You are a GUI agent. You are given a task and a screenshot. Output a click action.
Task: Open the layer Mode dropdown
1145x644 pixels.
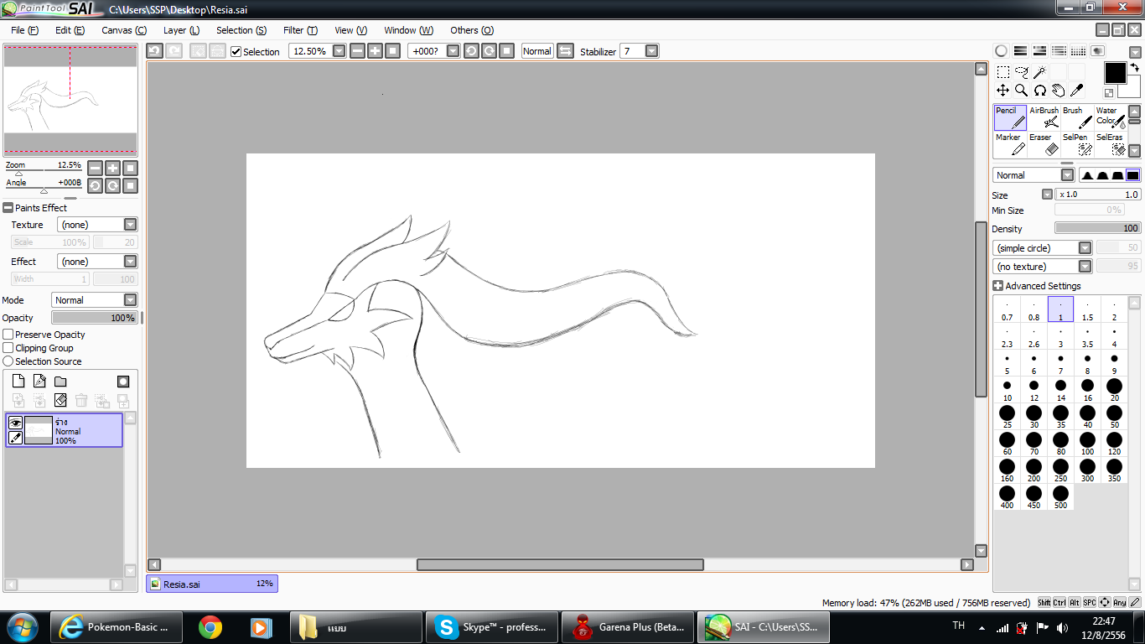pos(130,300)
